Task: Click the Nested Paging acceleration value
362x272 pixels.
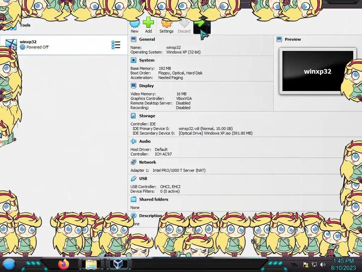Action: tap(171, 78)
